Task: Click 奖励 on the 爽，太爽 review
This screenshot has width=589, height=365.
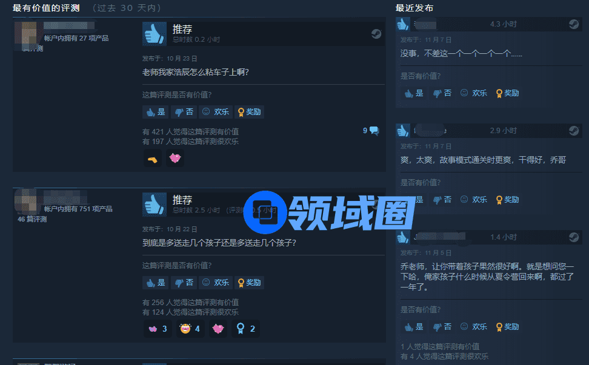Action: pos(507,200)
